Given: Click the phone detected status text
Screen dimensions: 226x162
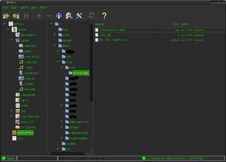Looking at the screenshot, I should [x=175, y=158].
